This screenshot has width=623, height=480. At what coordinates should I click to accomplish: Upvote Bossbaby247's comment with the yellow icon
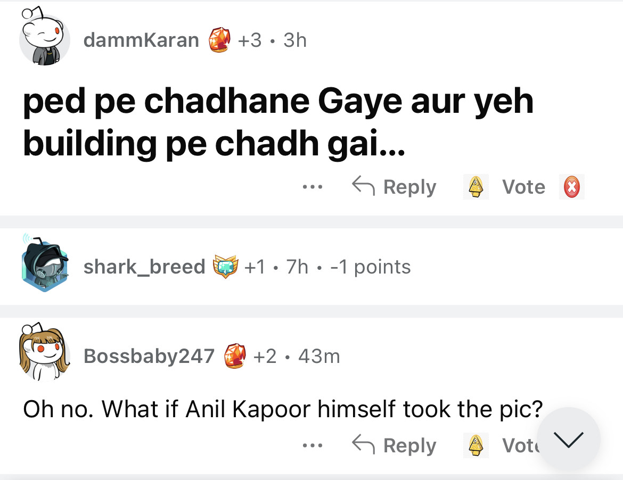point(474,445)
